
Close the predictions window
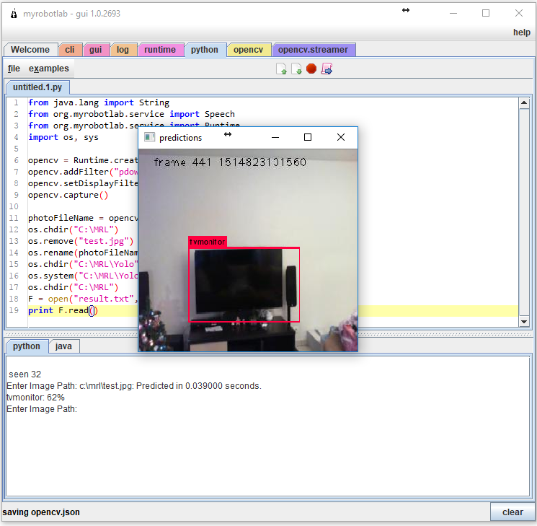coord(341,137)
